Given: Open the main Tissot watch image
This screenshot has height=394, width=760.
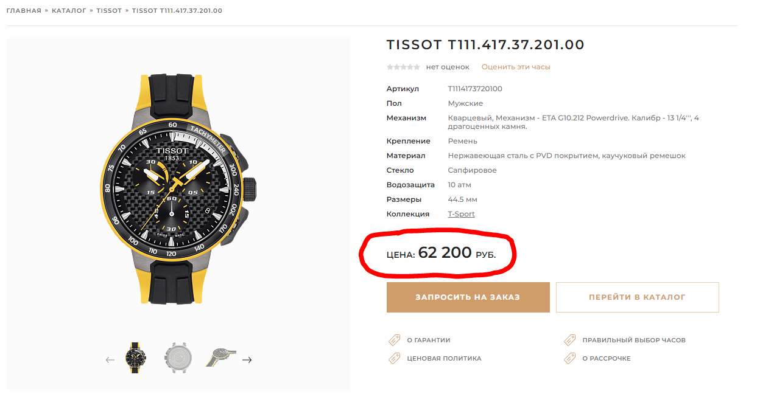Looking at the screenshot, I should pyautogui.click(x=178, y=188).
